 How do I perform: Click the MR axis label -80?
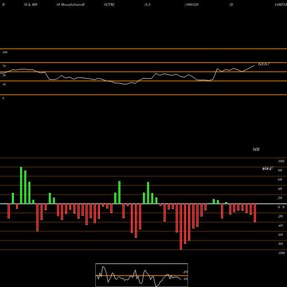280,244
